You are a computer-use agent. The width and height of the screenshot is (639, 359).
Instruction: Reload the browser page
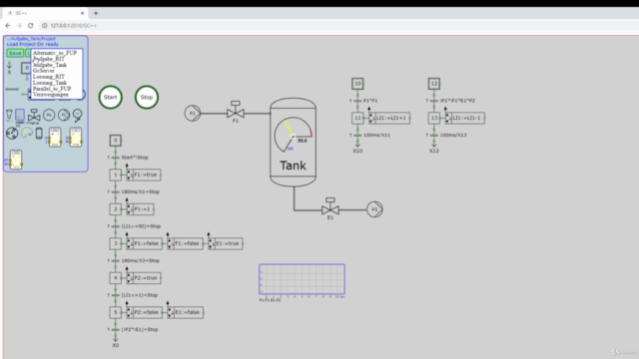tap(31, 25)
